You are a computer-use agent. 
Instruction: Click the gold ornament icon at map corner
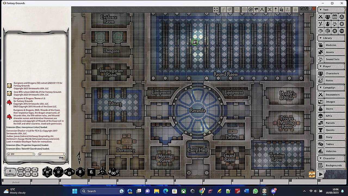click(x=312, y=174)
